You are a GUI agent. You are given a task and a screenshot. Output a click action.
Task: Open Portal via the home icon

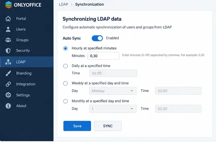(8, 18)
